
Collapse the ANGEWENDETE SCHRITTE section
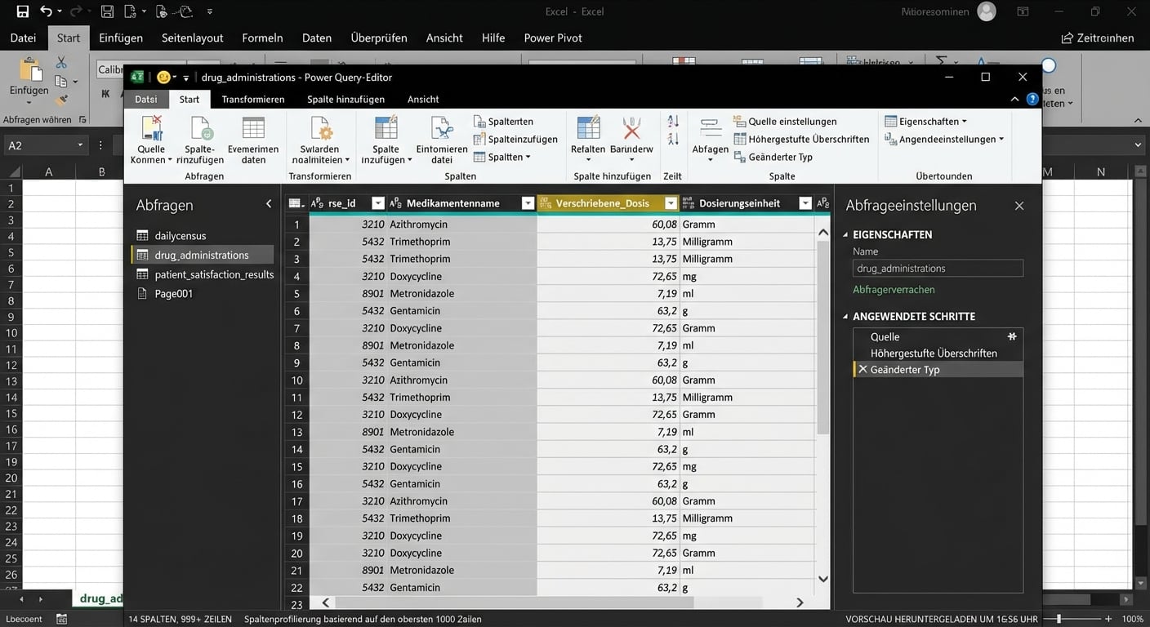click(x=846, y=317)
